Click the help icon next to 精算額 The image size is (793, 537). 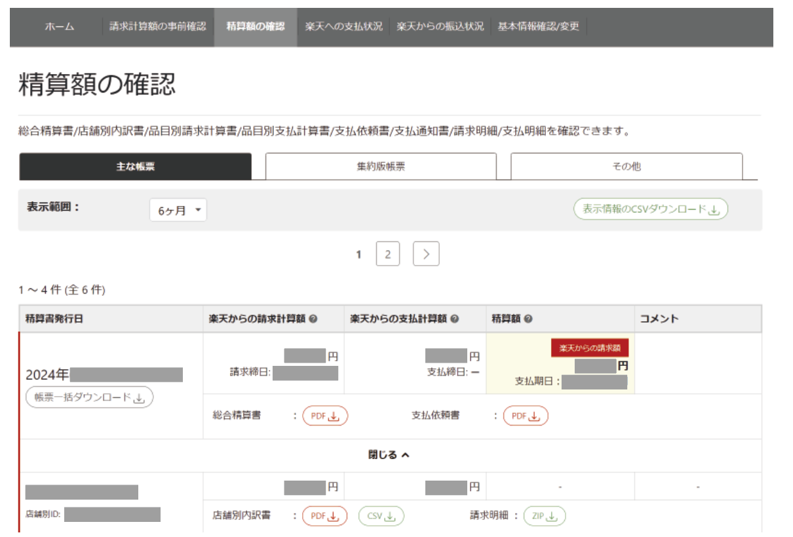point(528,319)
